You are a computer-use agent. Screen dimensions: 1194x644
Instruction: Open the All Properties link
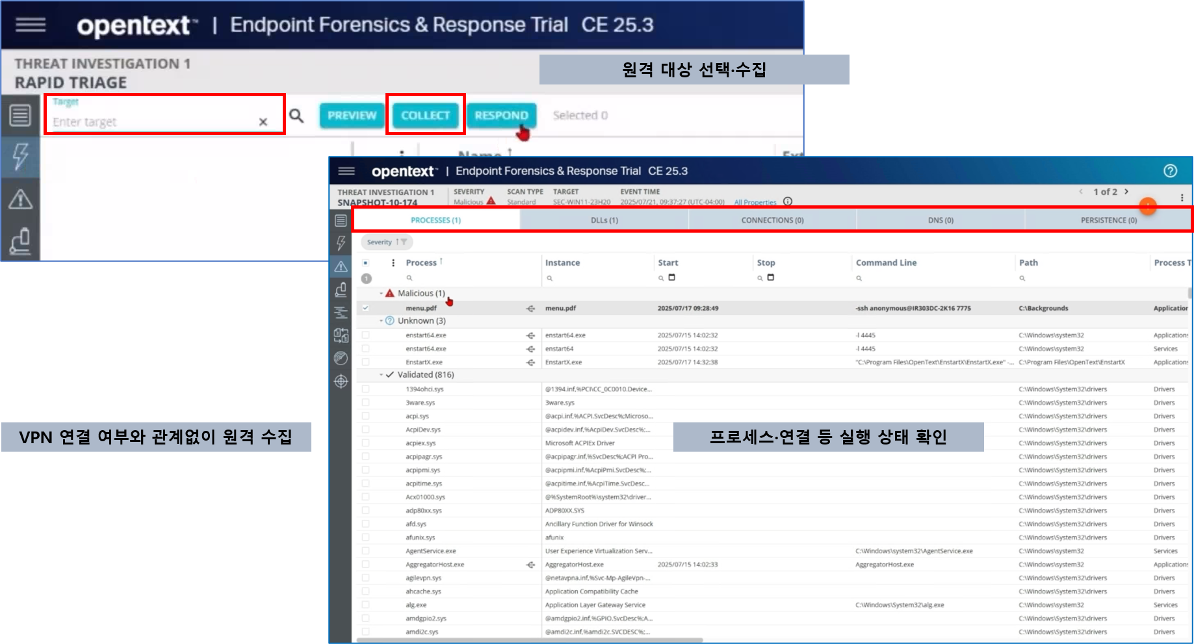click(755, 203)
